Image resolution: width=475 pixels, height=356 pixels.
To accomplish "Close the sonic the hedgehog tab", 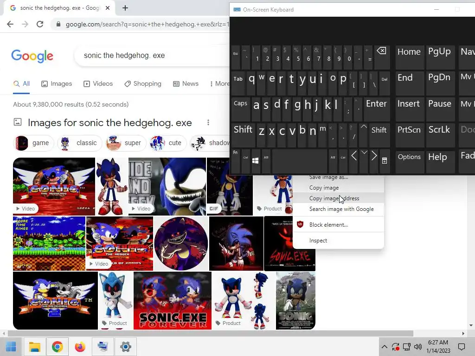I will 108,8.
